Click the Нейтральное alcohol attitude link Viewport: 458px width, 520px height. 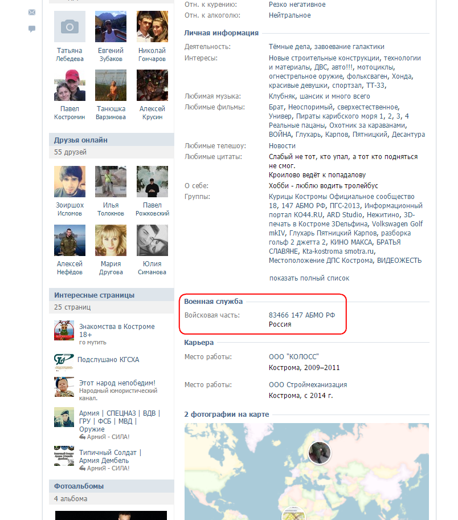tap(289, 15)
